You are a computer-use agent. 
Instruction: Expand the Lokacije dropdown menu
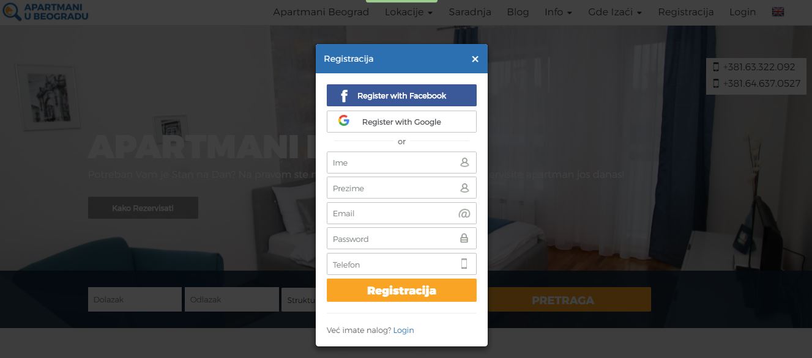(x=409, y=12)
